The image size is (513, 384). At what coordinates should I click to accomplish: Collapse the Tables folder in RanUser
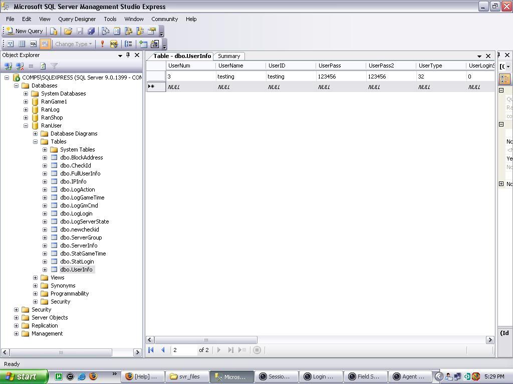[35, 141]
